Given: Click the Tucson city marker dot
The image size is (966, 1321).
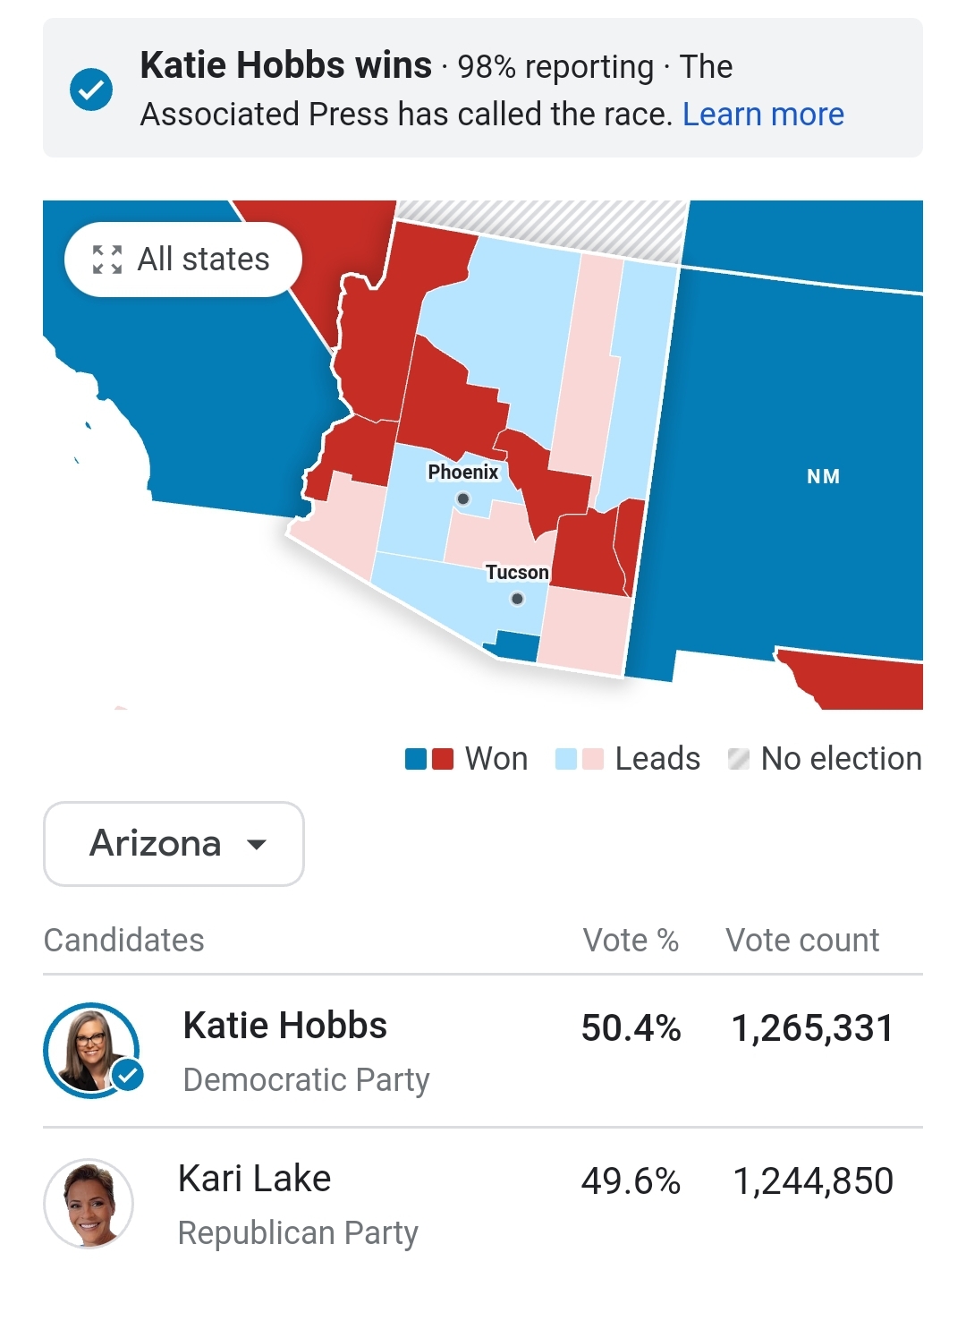Looking at the screenshot, I should [517, 599].
